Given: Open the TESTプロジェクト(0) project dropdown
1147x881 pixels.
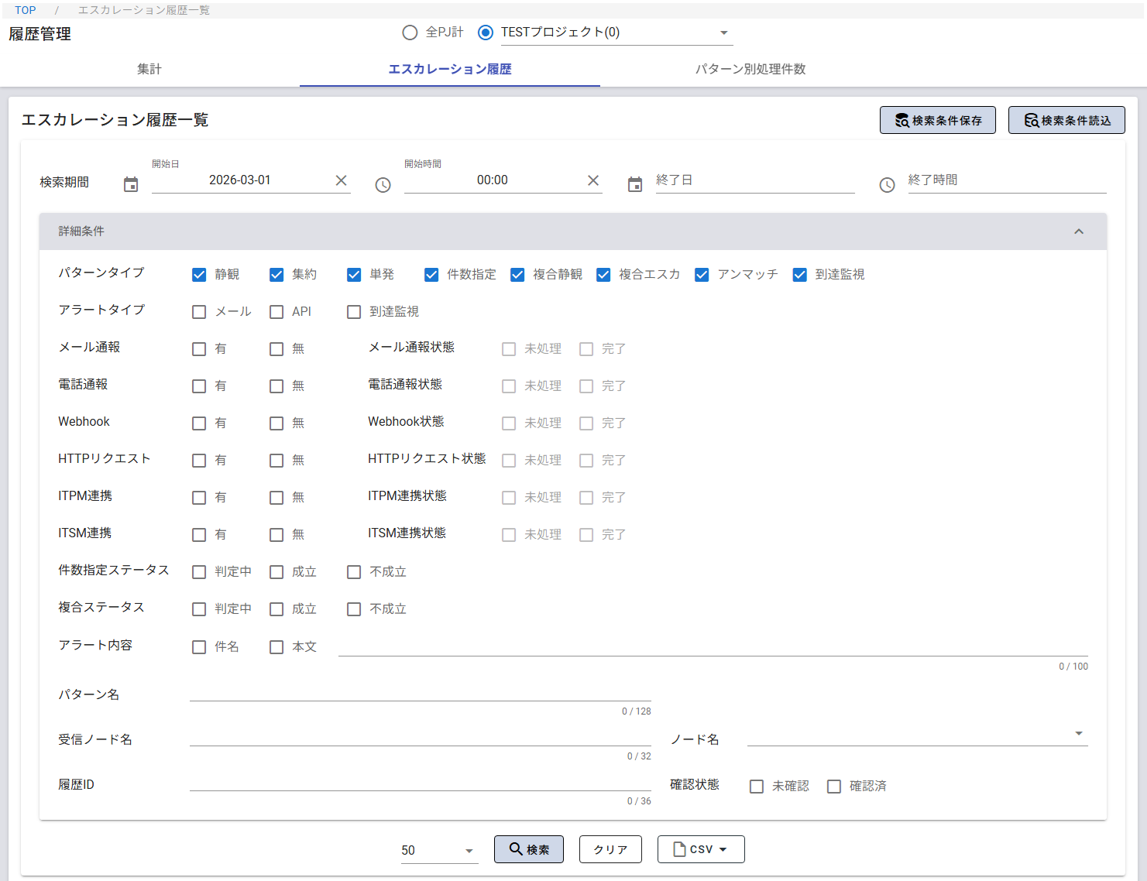Looking at the screenshot, I should coord(723,33).
